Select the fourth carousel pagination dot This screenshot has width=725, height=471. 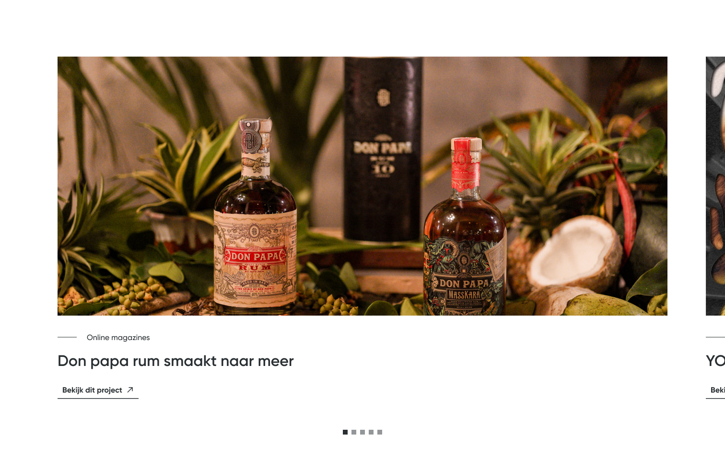[x=371, y=432]
